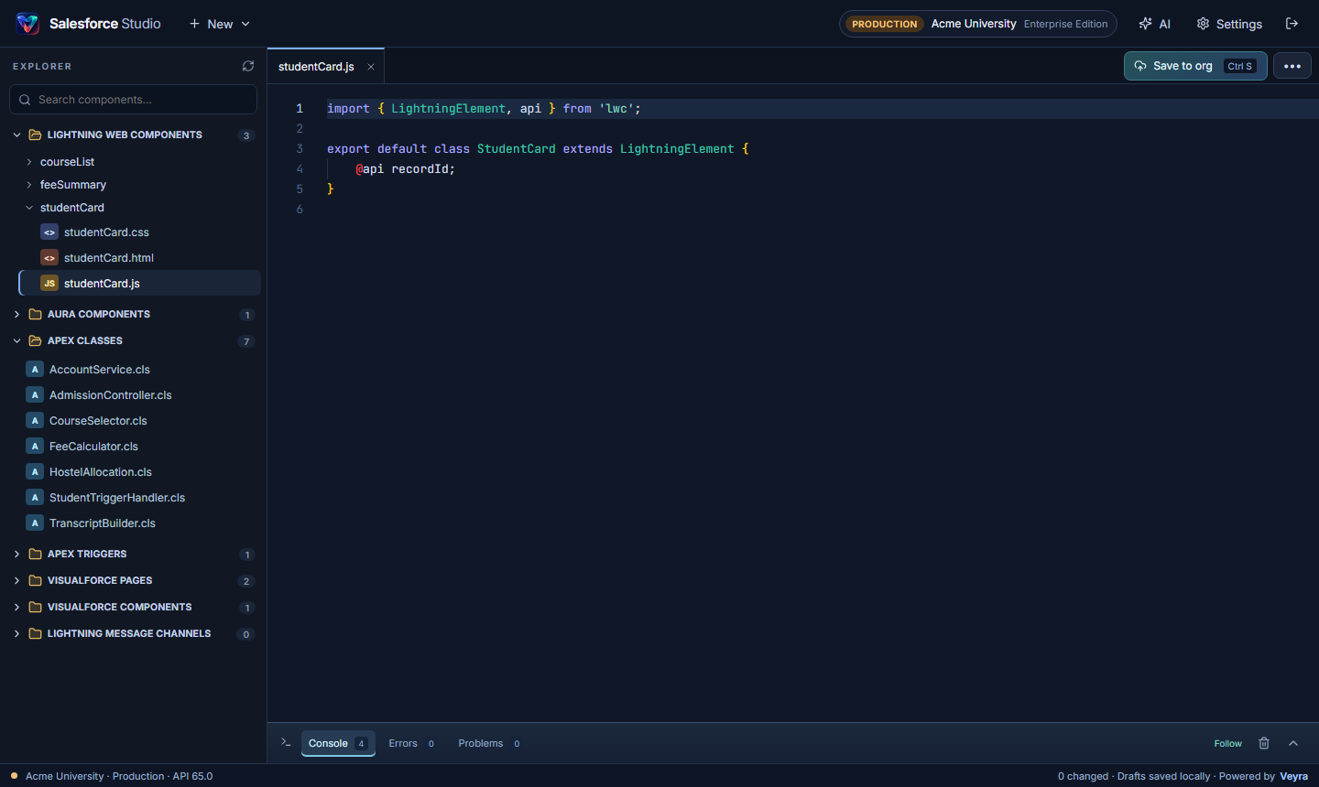Open the studentCard.css file
The height and width of the screenshot is (787, 1319).
tap(139, 232)
